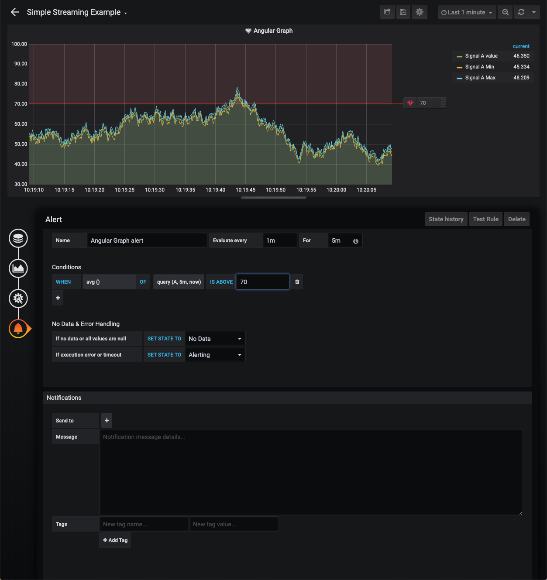
Task: Select the Alert bell tab
Action: pos(18,329)
